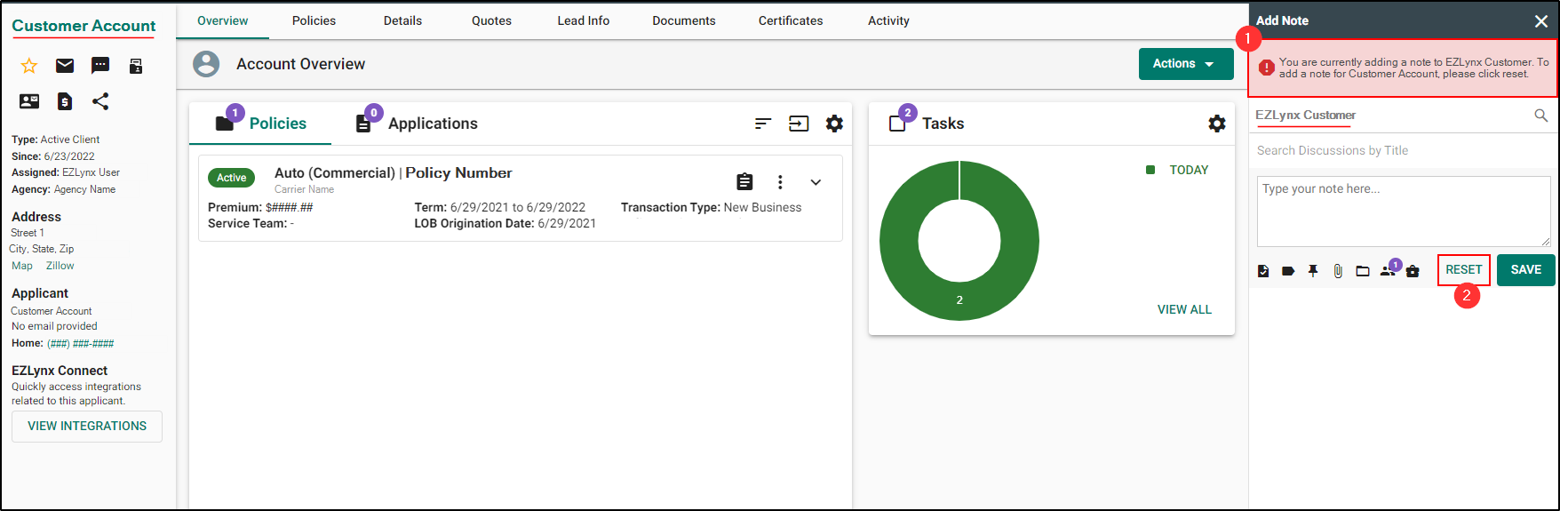Viewport: 1560px width, 511px height.
Task: Pin the note using the pushpin icon
Action: click(1313, 271)
